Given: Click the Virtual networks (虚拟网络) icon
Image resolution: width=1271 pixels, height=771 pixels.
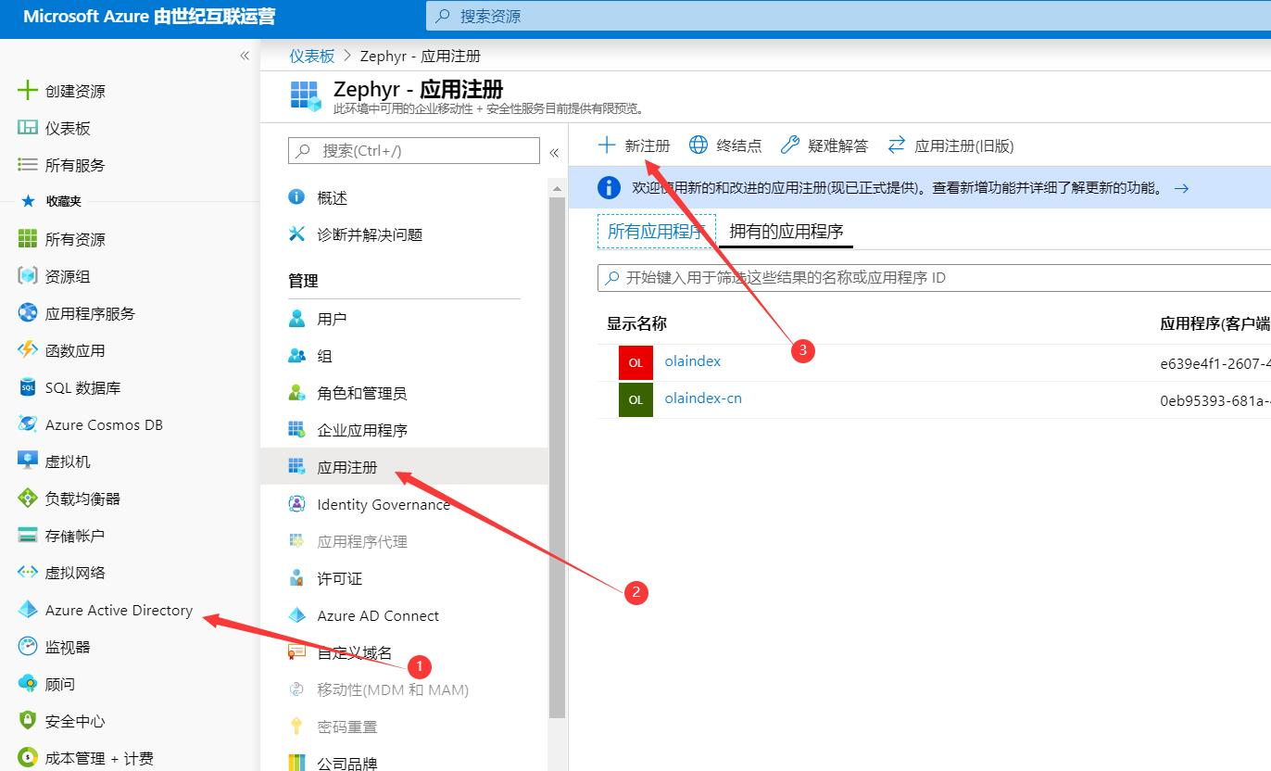Looking at the screenshot, I should point(28,573).
